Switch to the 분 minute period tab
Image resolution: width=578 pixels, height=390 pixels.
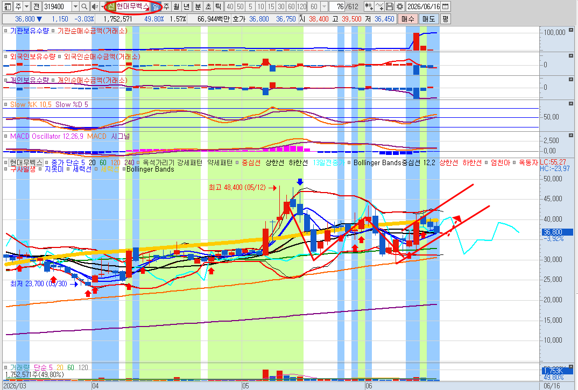198,6
